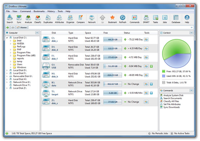The height and width of the screenshot is (141, 200).
Task: Open the Commands panel dropdown
Action: [191, 91]
